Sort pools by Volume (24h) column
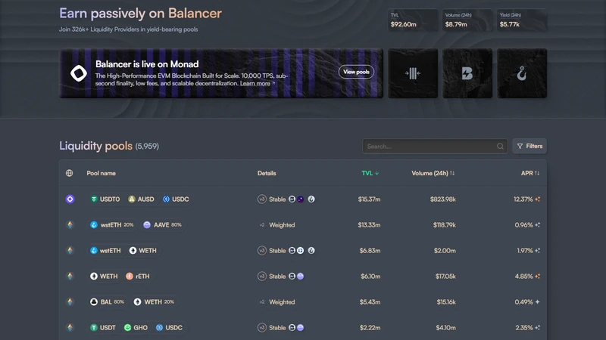 tap(433, 173)
